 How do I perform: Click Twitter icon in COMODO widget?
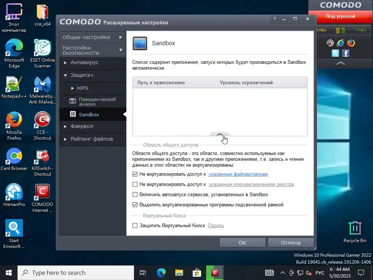point(335,53)
